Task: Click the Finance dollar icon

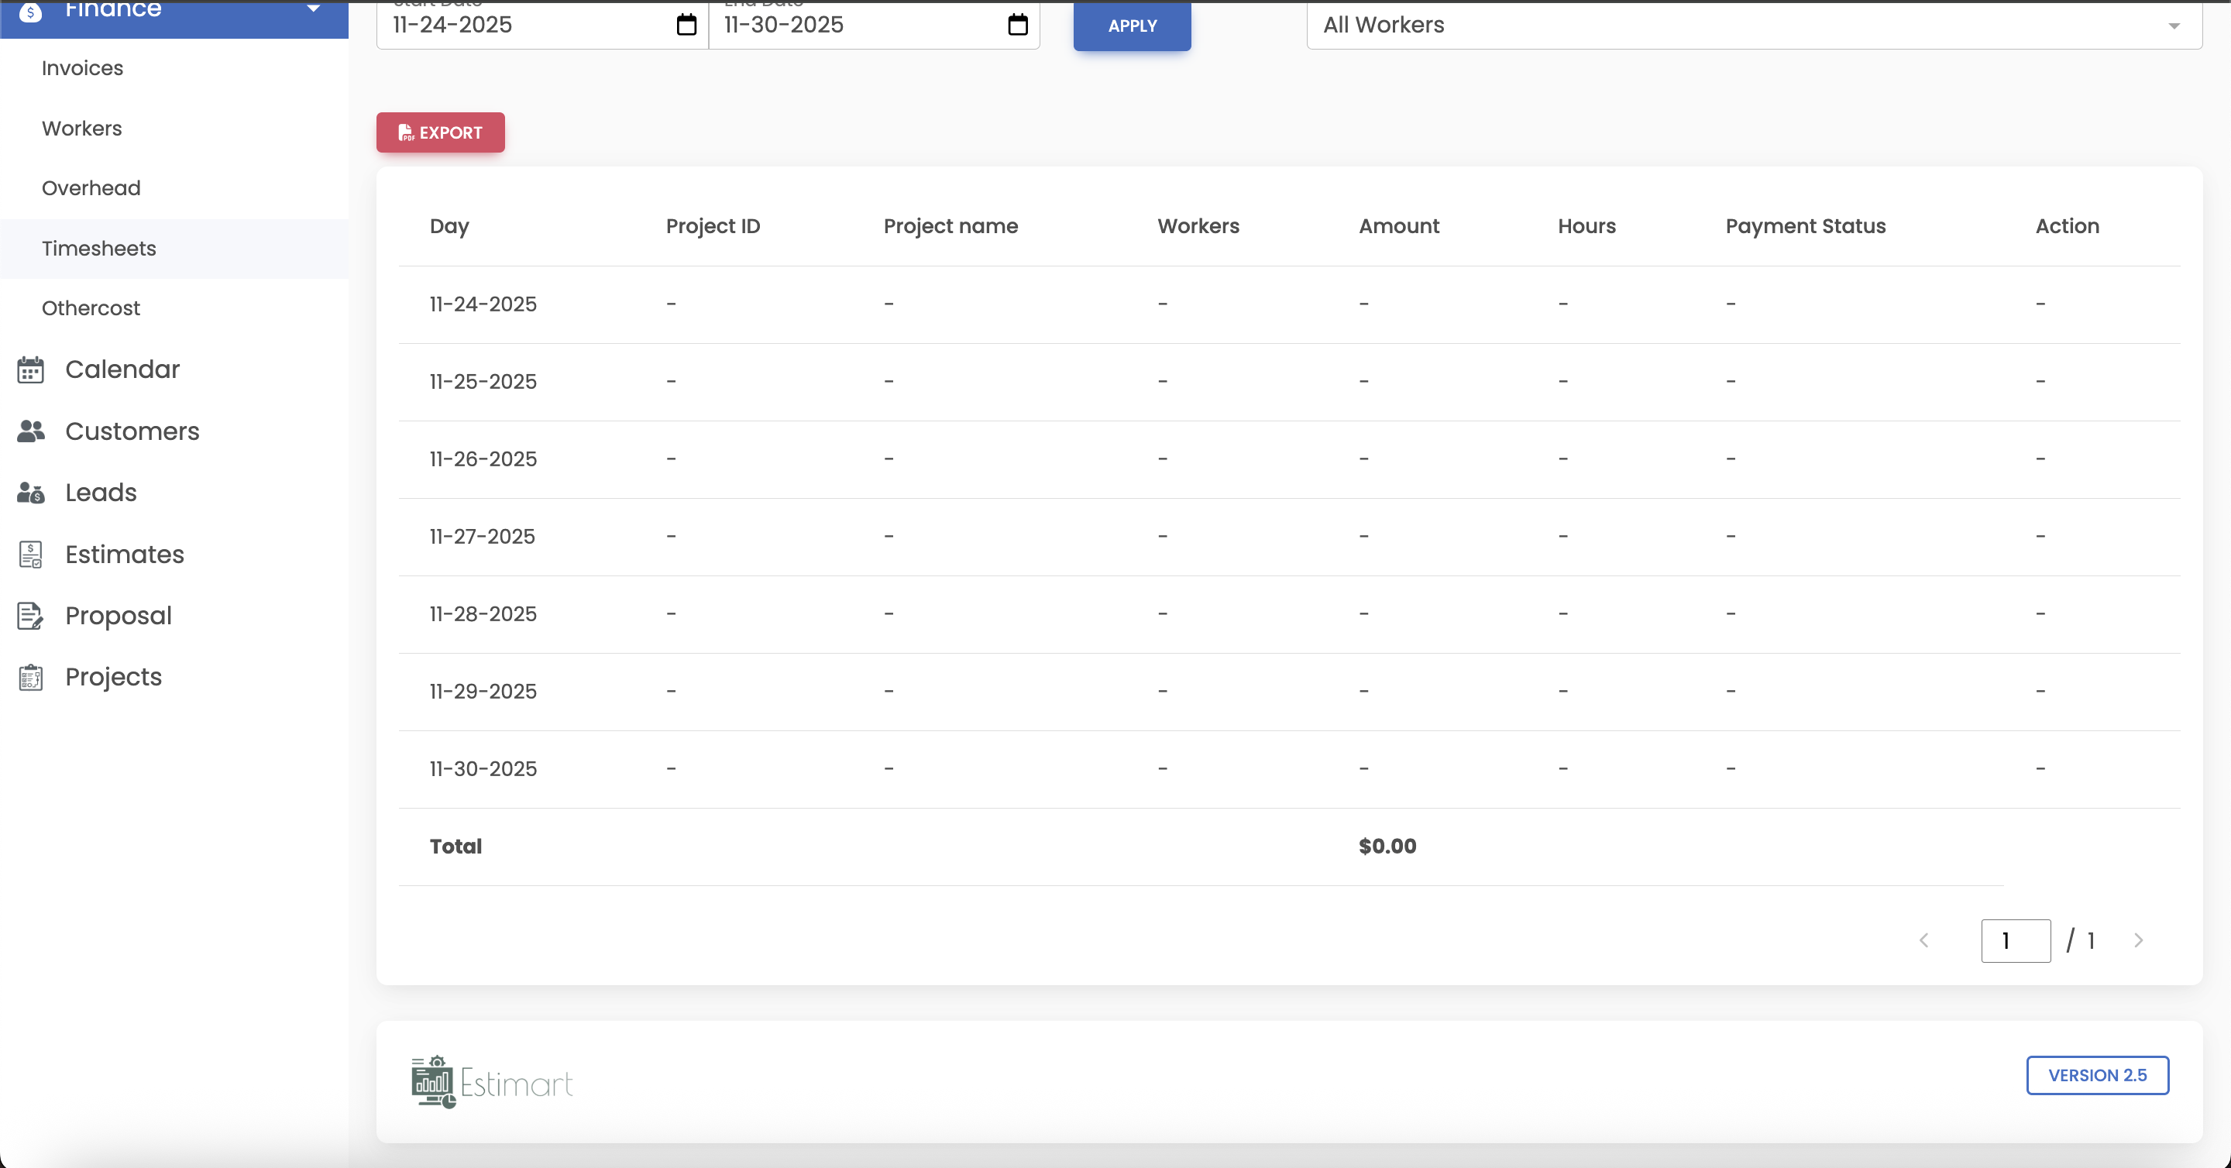Action: [x=31, y=14]
